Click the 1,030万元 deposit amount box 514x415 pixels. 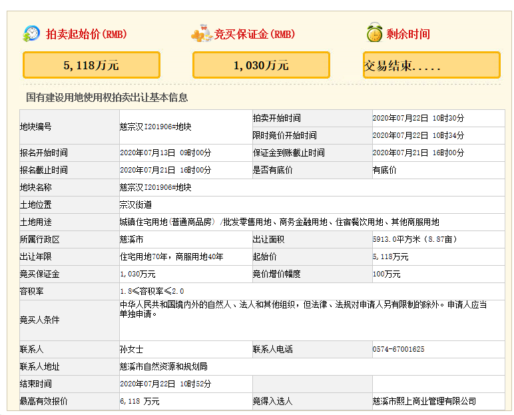[261, 65]
